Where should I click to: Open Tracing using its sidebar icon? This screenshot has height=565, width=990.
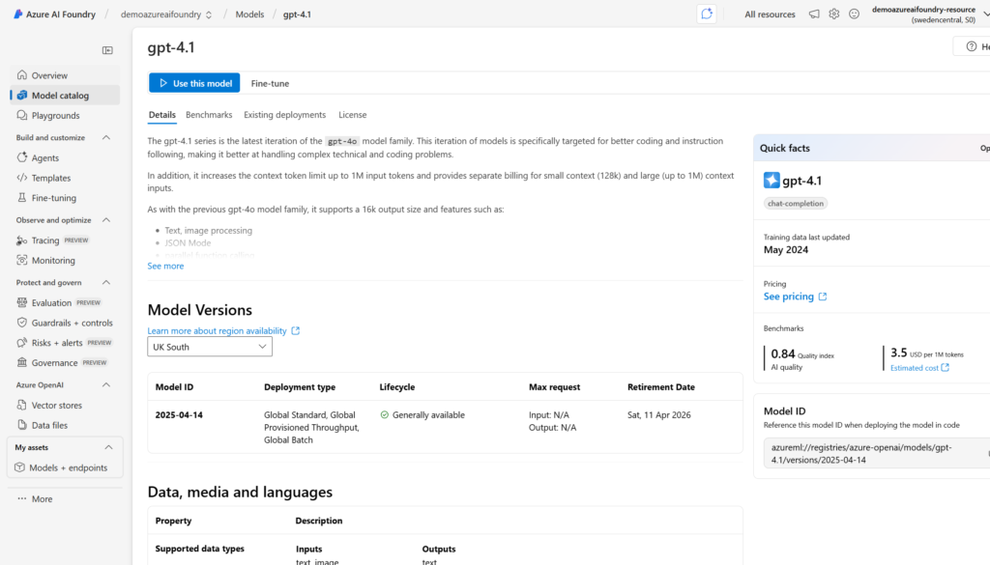coord(22,240)
